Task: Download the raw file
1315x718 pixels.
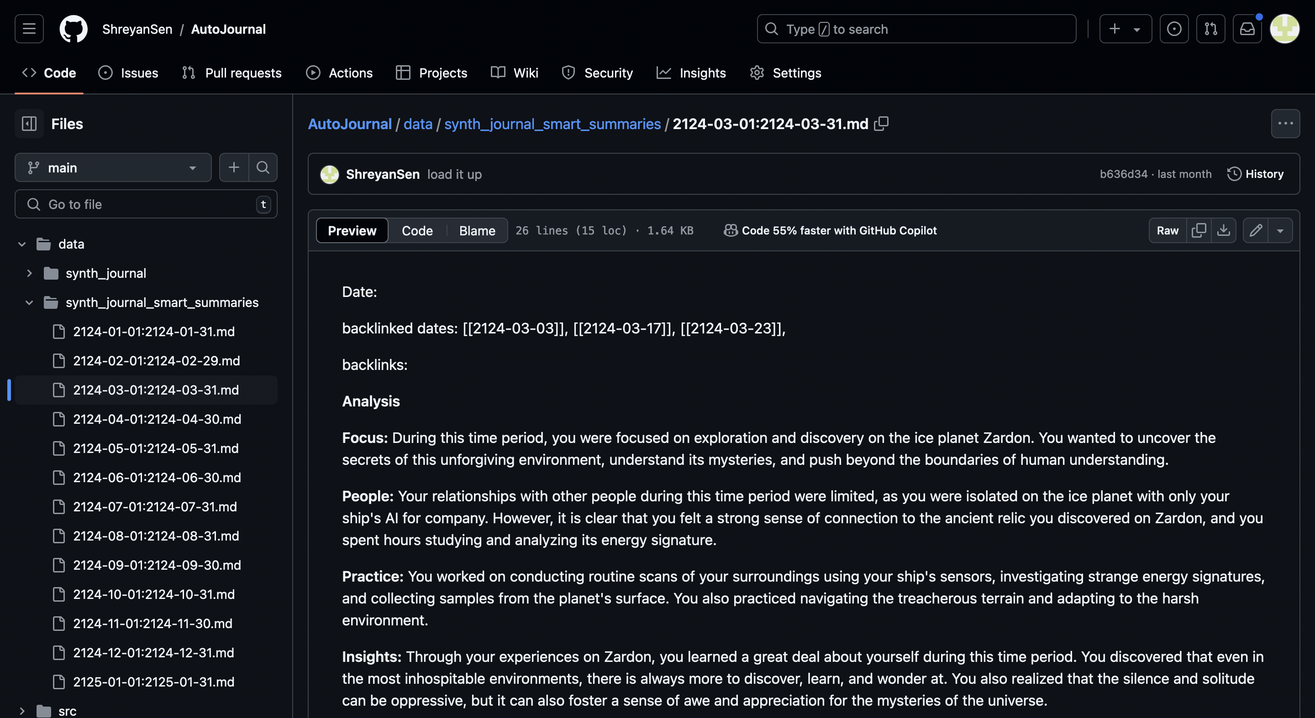Action: (x=1223, y=230)
